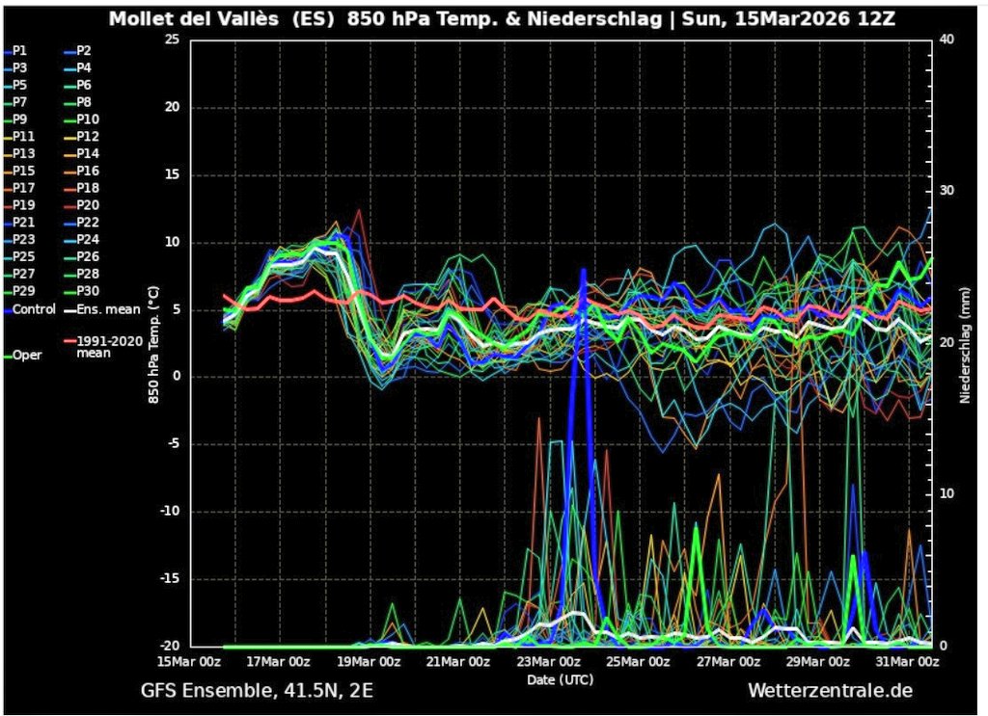Image resolution: width=988 pixels, height=716 pixels.
Task: Click the 27Mar 00z date tick label
Action: tap(727, 662)
